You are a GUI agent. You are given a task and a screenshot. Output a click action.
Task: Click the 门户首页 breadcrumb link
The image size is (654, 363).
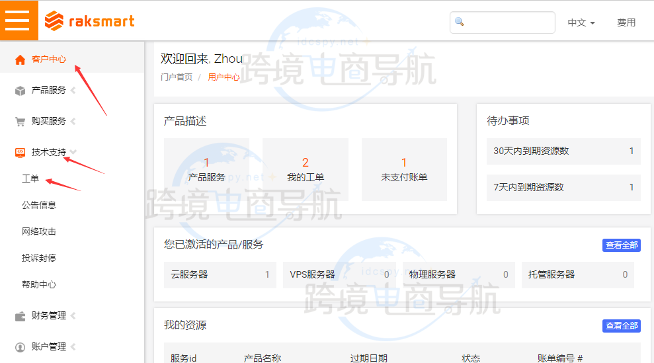click(x=177, y=77)
